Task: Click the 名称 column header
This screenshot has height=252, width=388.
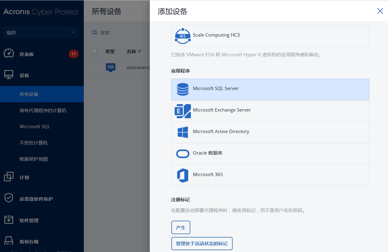Action: tap(131, 52)
